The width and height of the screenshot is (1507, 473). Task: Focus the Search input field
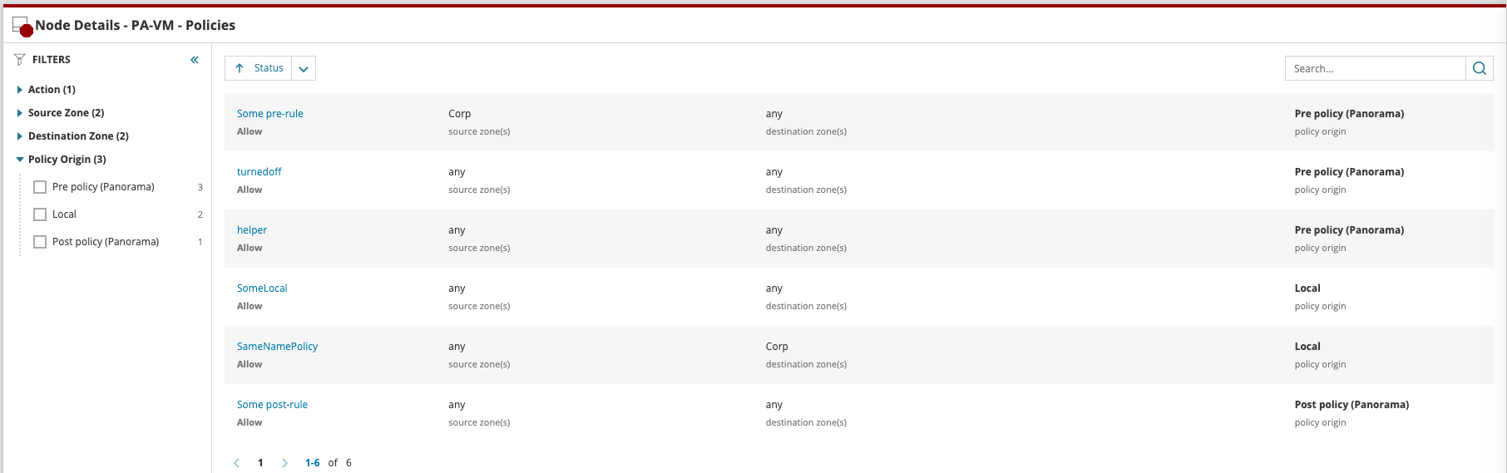1376,68
